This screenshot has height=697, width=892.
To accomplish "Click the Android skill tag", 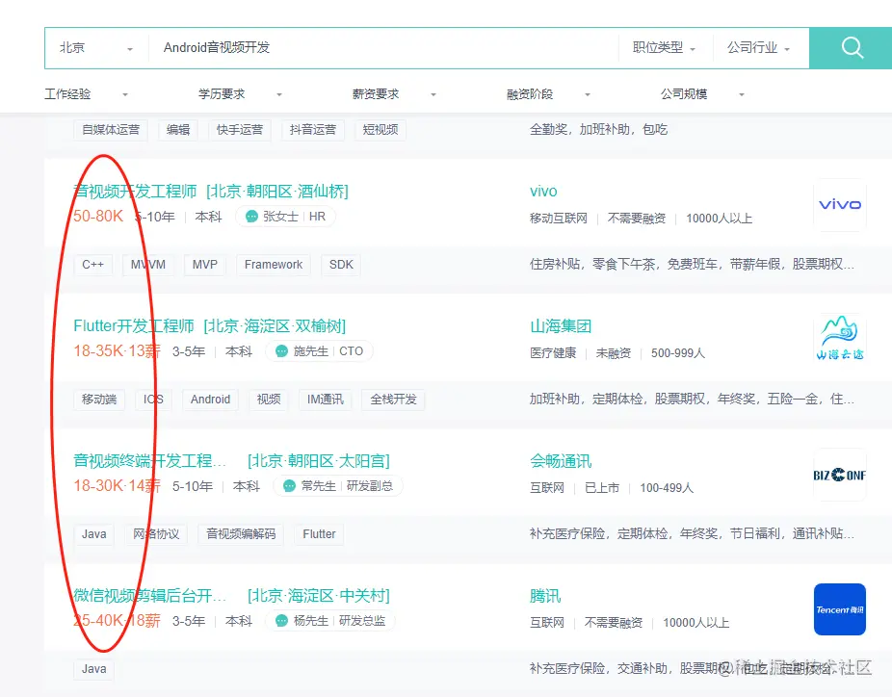I will click(x=210, y=400).
